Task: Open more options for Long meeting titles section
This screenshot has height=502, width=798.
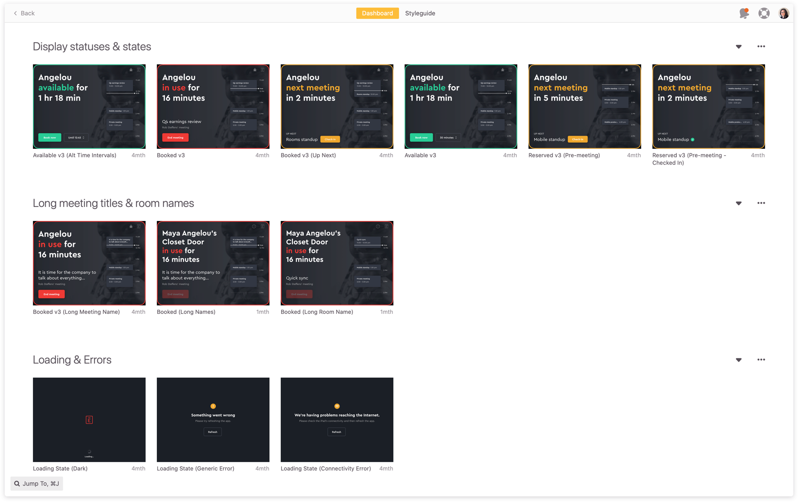Action: tap(761, 203)
